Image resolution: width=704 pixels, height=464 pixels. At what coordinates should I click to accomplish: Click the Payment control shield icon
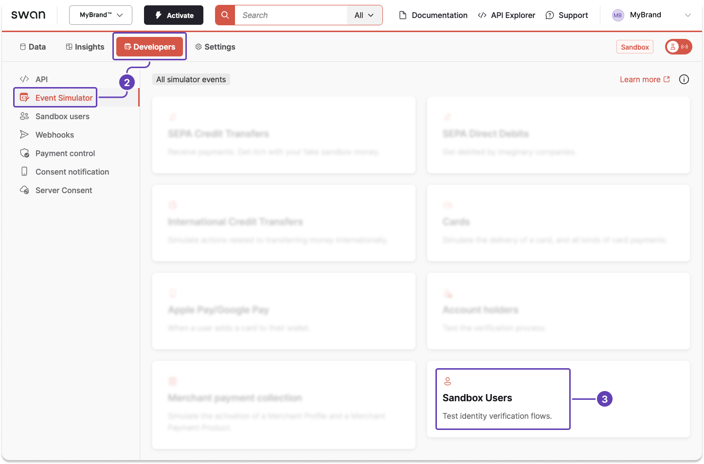[x=24, y=153]
